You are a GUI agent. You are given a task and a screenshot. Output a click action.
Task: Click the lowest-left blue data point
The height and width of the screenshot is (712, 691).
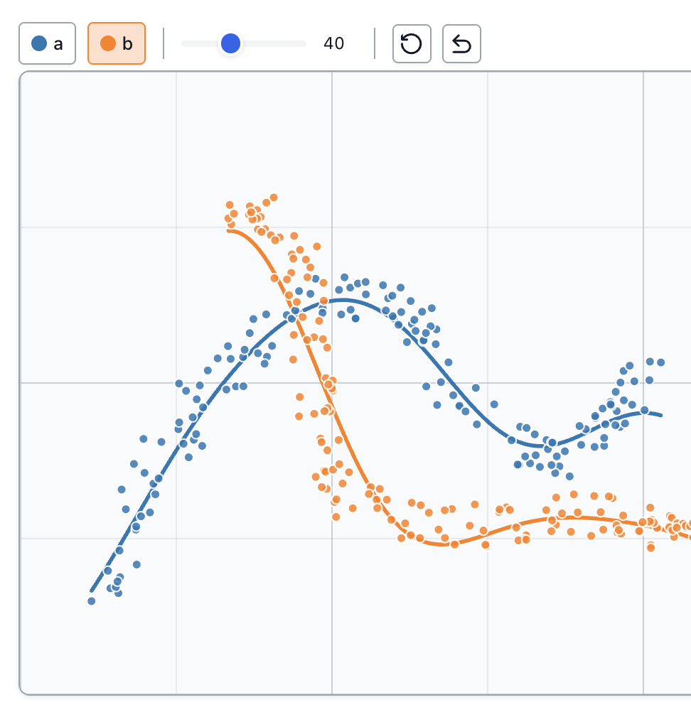92,601
